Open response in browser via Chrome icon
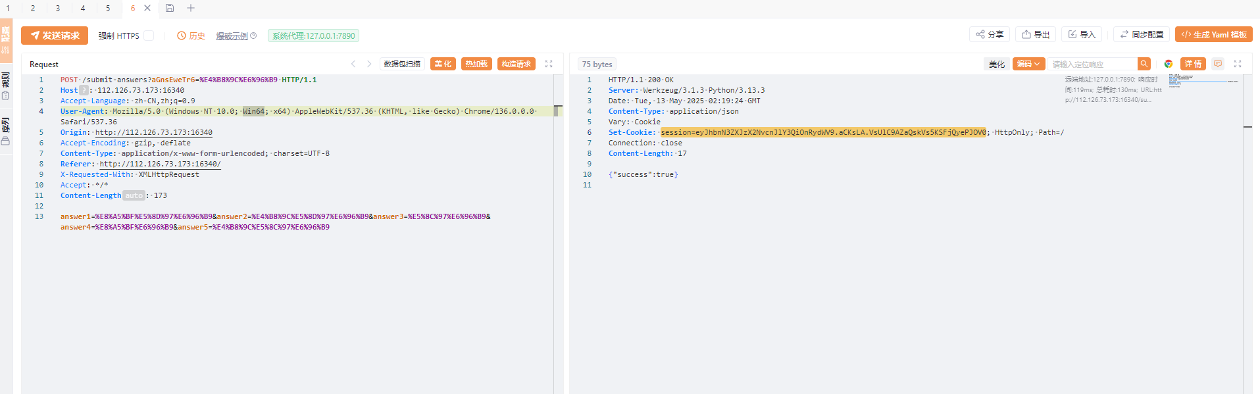 point(1169,64)
